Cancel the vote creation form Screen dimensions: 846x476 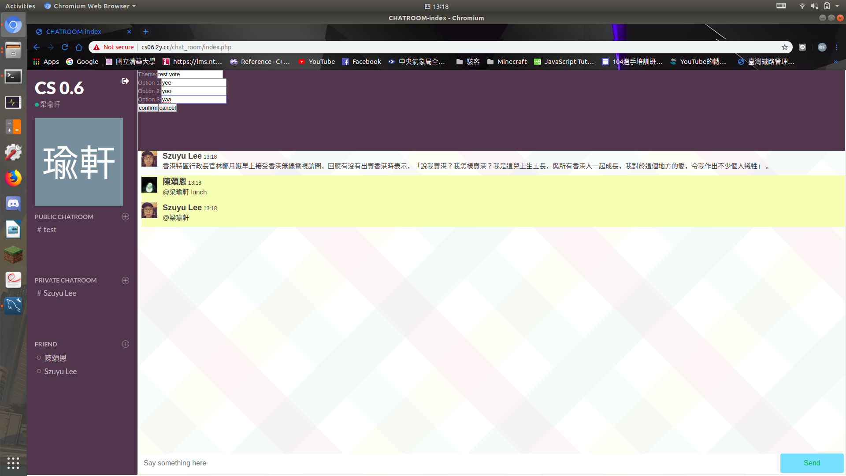coord(167,108)
